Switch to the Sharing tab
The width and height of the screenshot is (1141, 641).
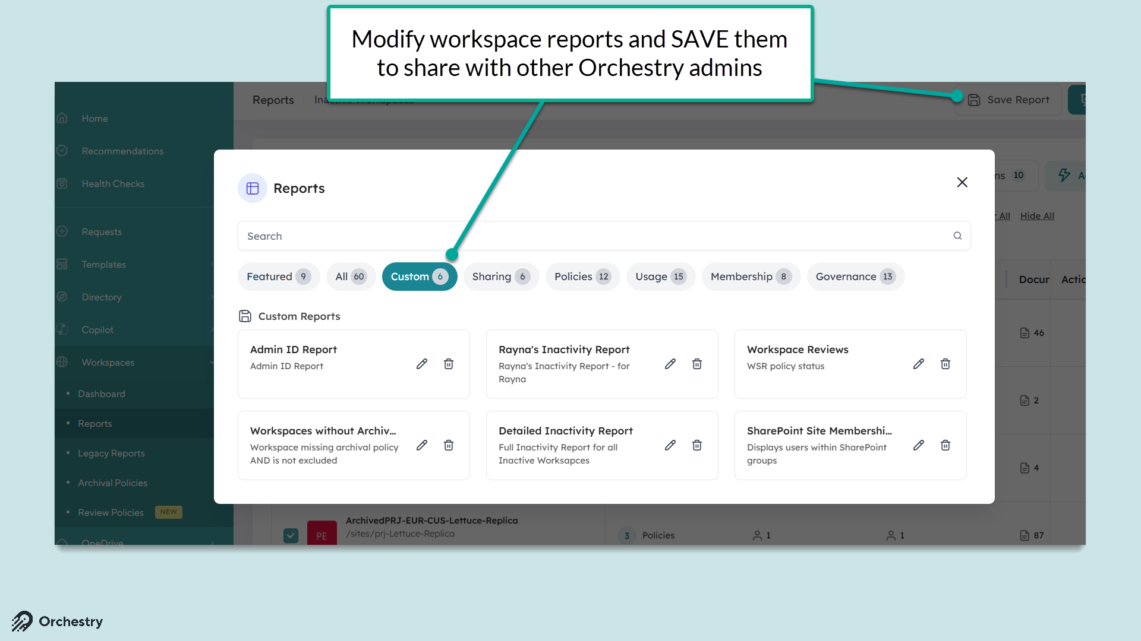point(501,277)
